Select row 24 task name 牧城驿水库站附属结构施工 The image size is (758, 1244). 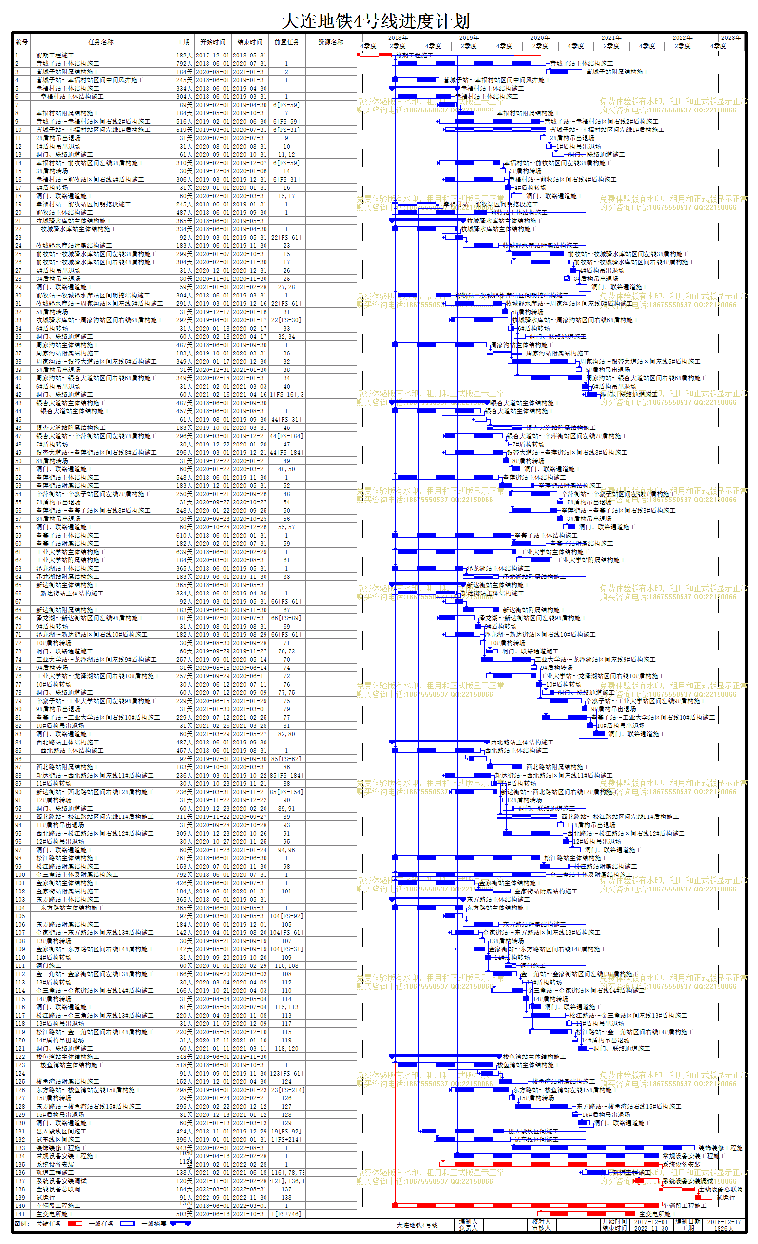[74, 245]
